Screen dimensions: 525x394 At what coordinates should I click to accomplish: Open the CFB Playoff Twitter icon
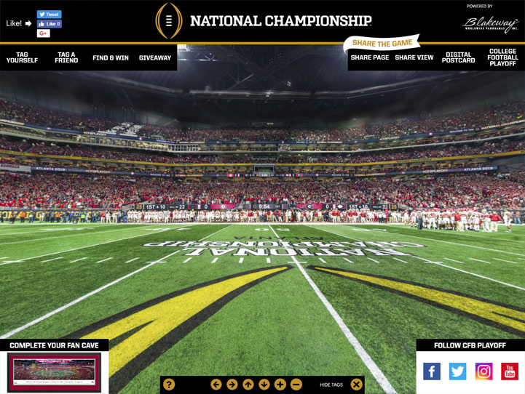[457, 371]
